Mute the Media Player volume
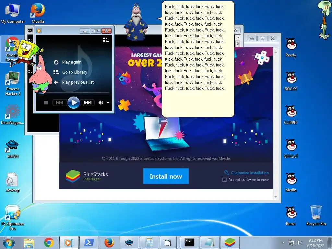This screenshot has height=249, width=332. pyautogui.click(x=101, y=103)
